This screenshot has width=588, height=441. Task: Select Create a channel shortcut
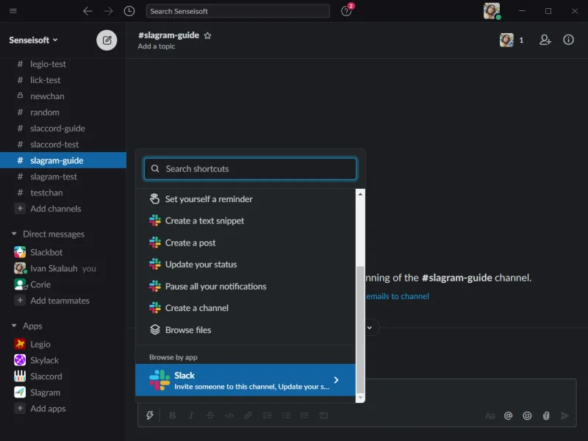point(245,308)
